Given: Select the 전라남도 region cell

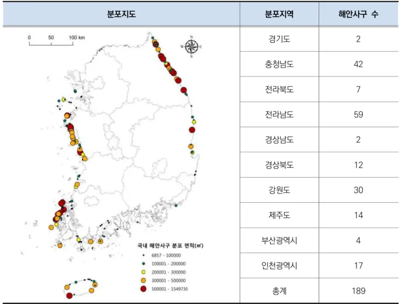Looking at the screenshot, I should click(x=279, y=114).
